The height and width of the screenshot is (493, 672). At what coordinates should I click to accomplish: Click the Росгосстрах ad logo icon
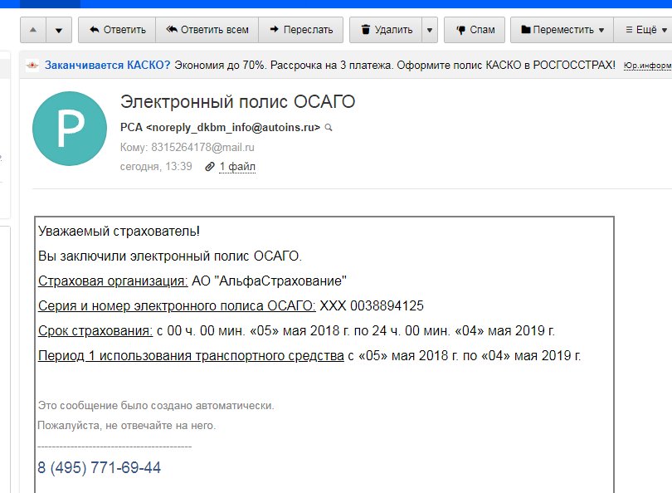pos(32,66)
